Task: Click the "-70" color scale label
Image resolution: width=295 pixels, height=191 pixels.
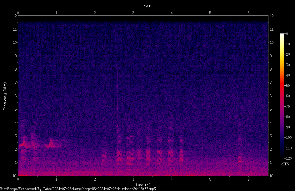Action: [287, 107]
